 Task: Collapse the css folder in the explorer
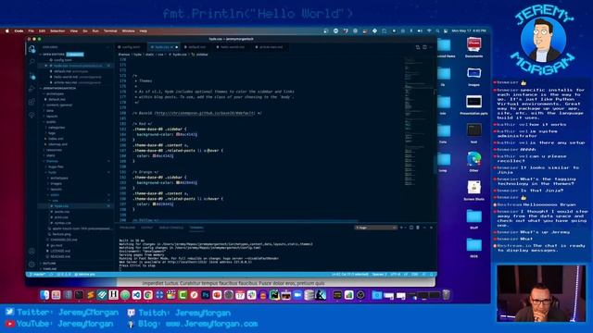56,201
